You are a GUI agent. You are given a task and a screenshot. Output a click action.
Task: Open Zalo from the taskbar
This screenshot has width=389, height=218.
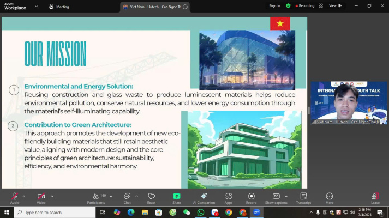(214, 213)
